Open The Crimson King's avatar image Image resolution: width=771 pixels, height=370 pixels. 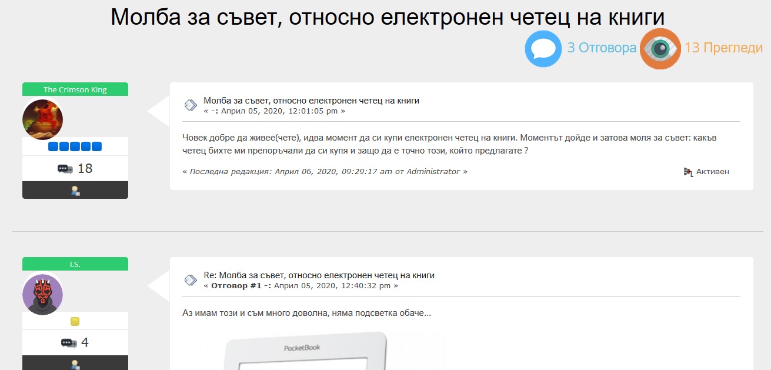coord(43,119)
